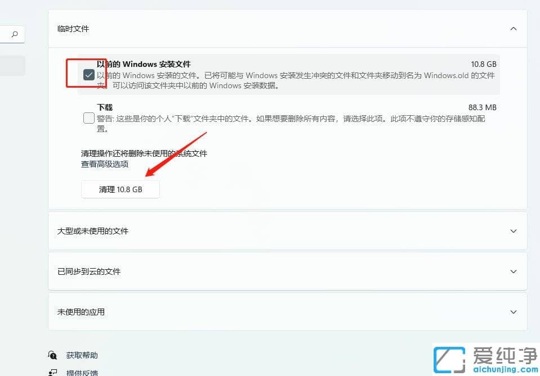The height and width of the screenshot is (376, 540).
Task: Select the 大型或未使用的文件 section label
Action: point(93,231)
